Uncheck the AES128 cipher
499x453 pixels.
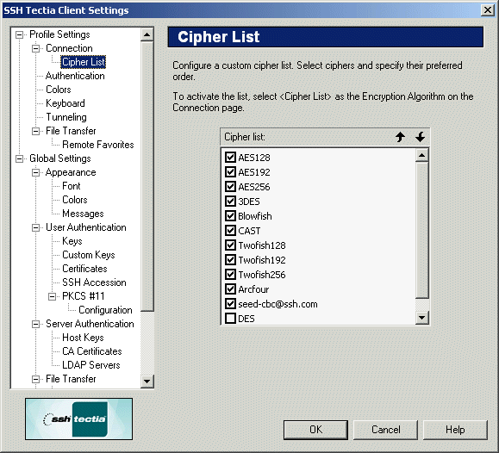pyautogui.click(x=230, y=157)
